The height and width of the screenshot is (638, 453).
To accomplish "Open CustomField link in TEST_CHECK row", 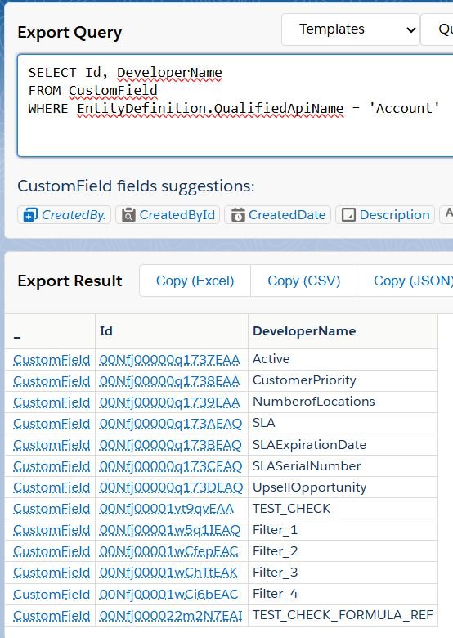I will [52, 509].
